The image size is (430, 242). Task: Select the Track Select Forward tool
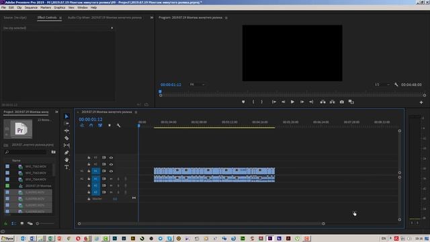[67, 124]
